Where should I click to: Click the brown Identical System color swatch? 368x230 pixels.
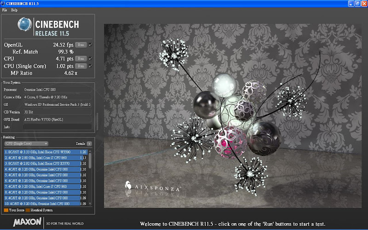coord(28,210)
